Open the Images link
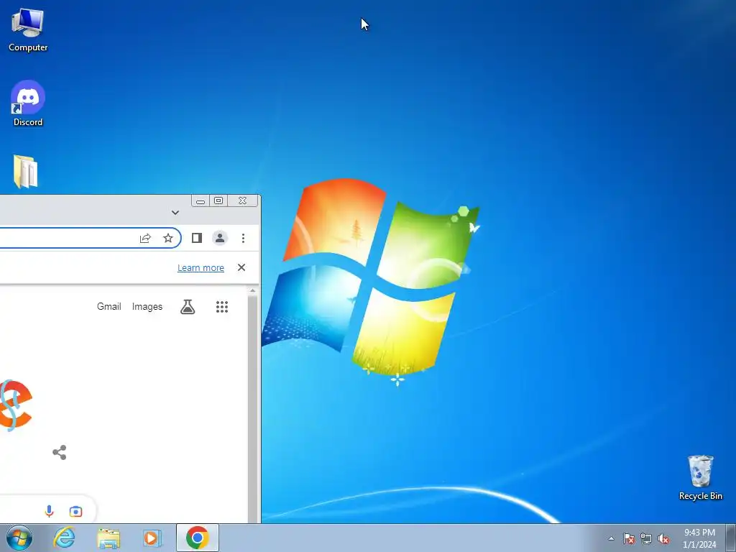Viewport: 736px width, 552px height. pos(147,306)
